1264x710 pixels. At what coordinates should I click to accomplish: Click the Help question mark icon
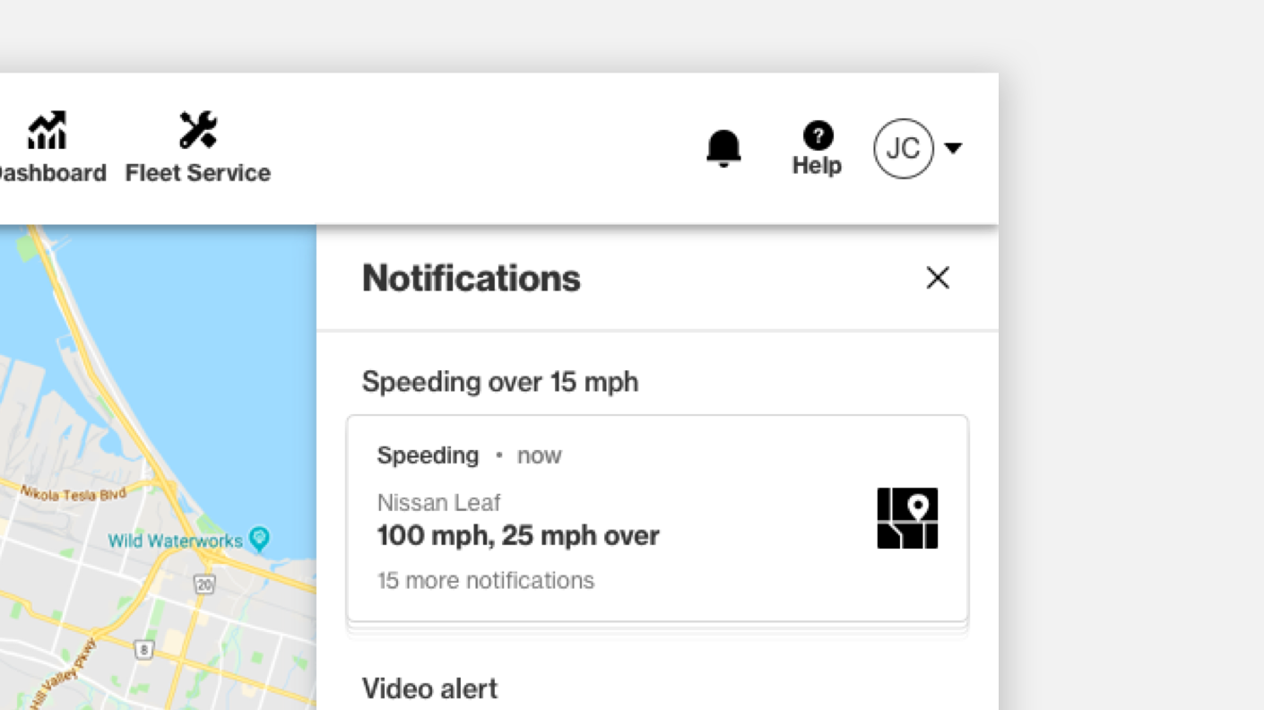pos(817,135)
